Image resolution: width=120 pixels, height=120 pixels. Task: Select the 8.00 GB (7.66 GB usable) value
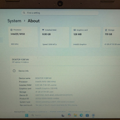46,85
